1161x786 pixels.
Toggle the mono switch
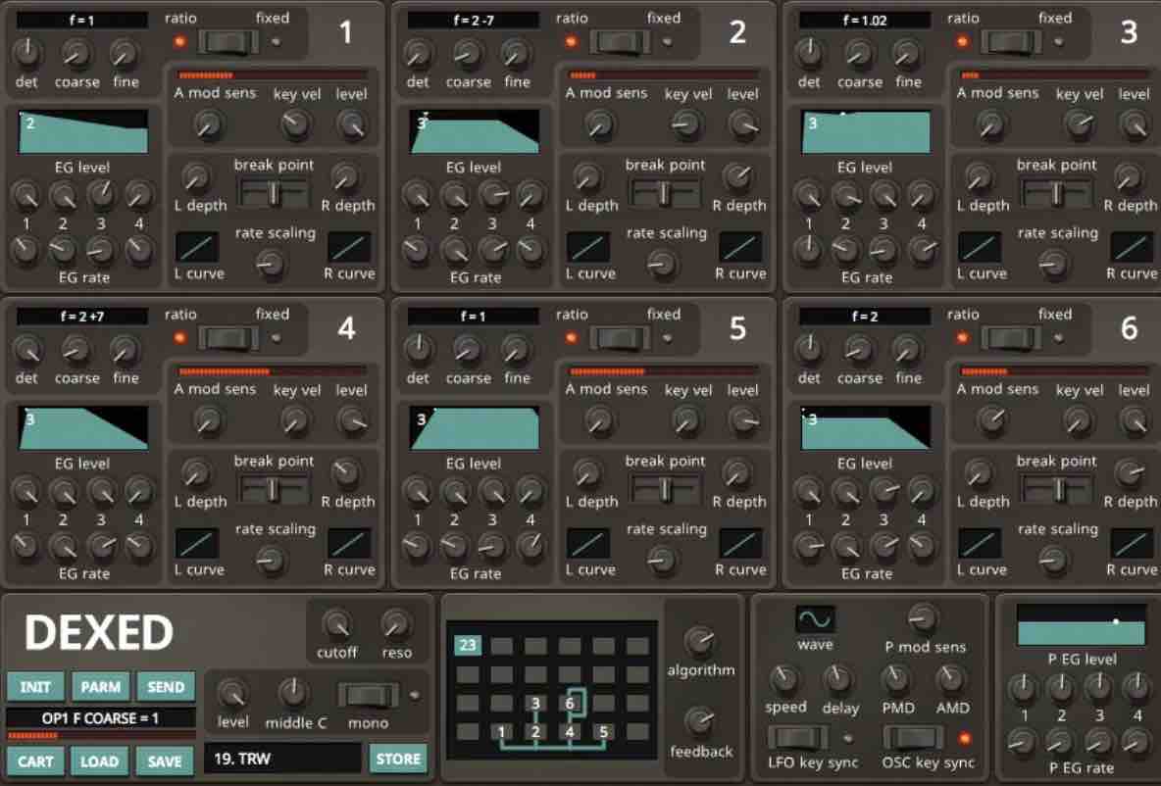(x=368, y=695)
